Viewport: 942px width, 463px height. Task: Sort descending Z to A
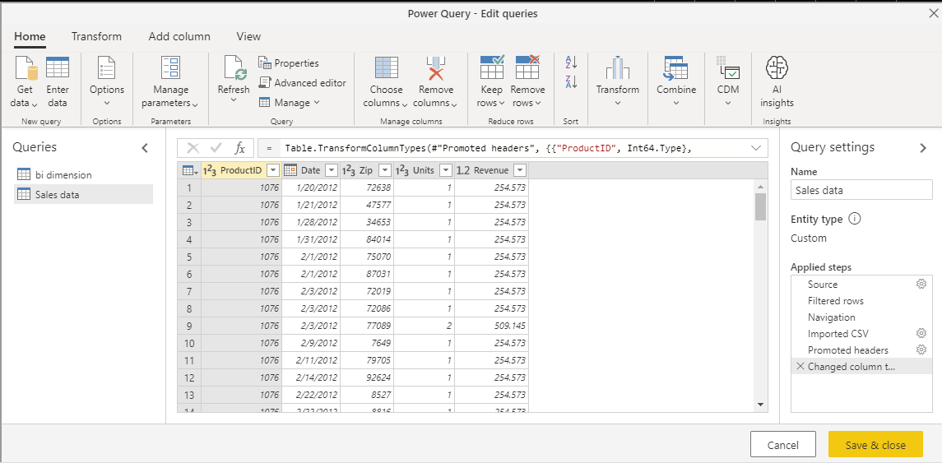[571, 81]
